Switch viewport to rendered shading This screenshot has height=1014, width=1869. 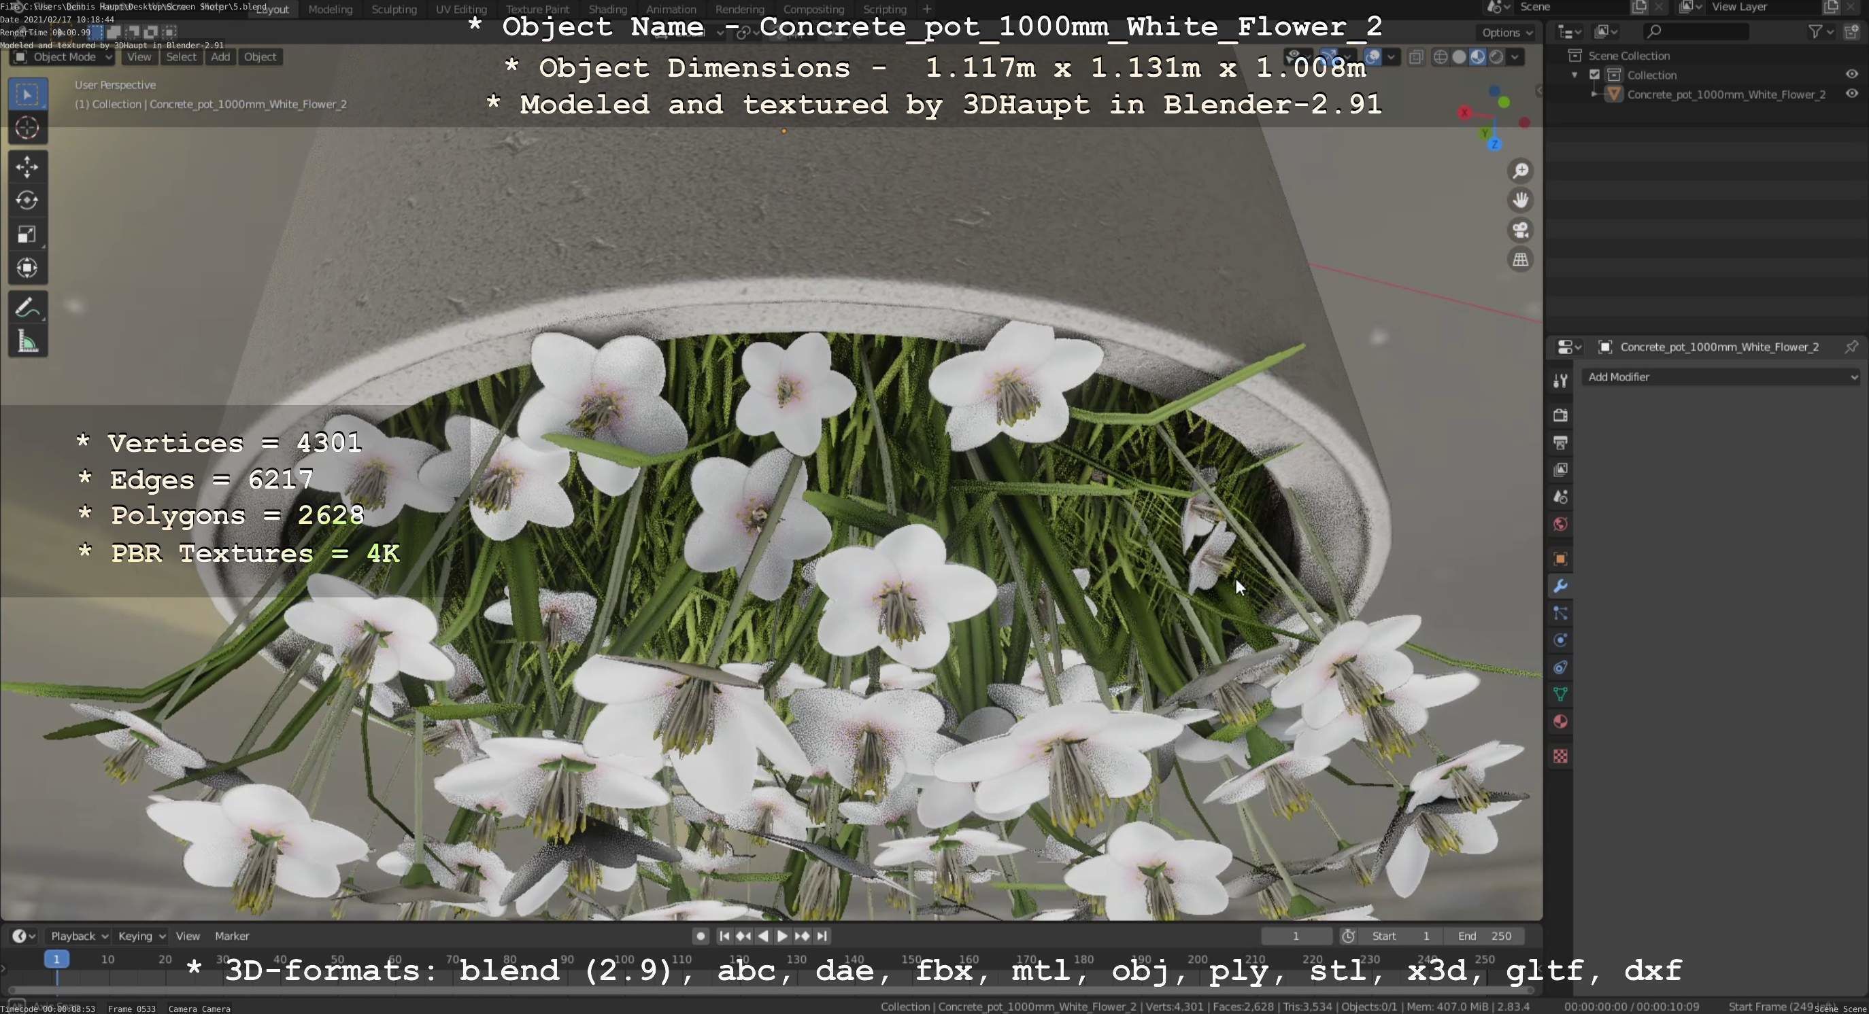[1496, 56]
